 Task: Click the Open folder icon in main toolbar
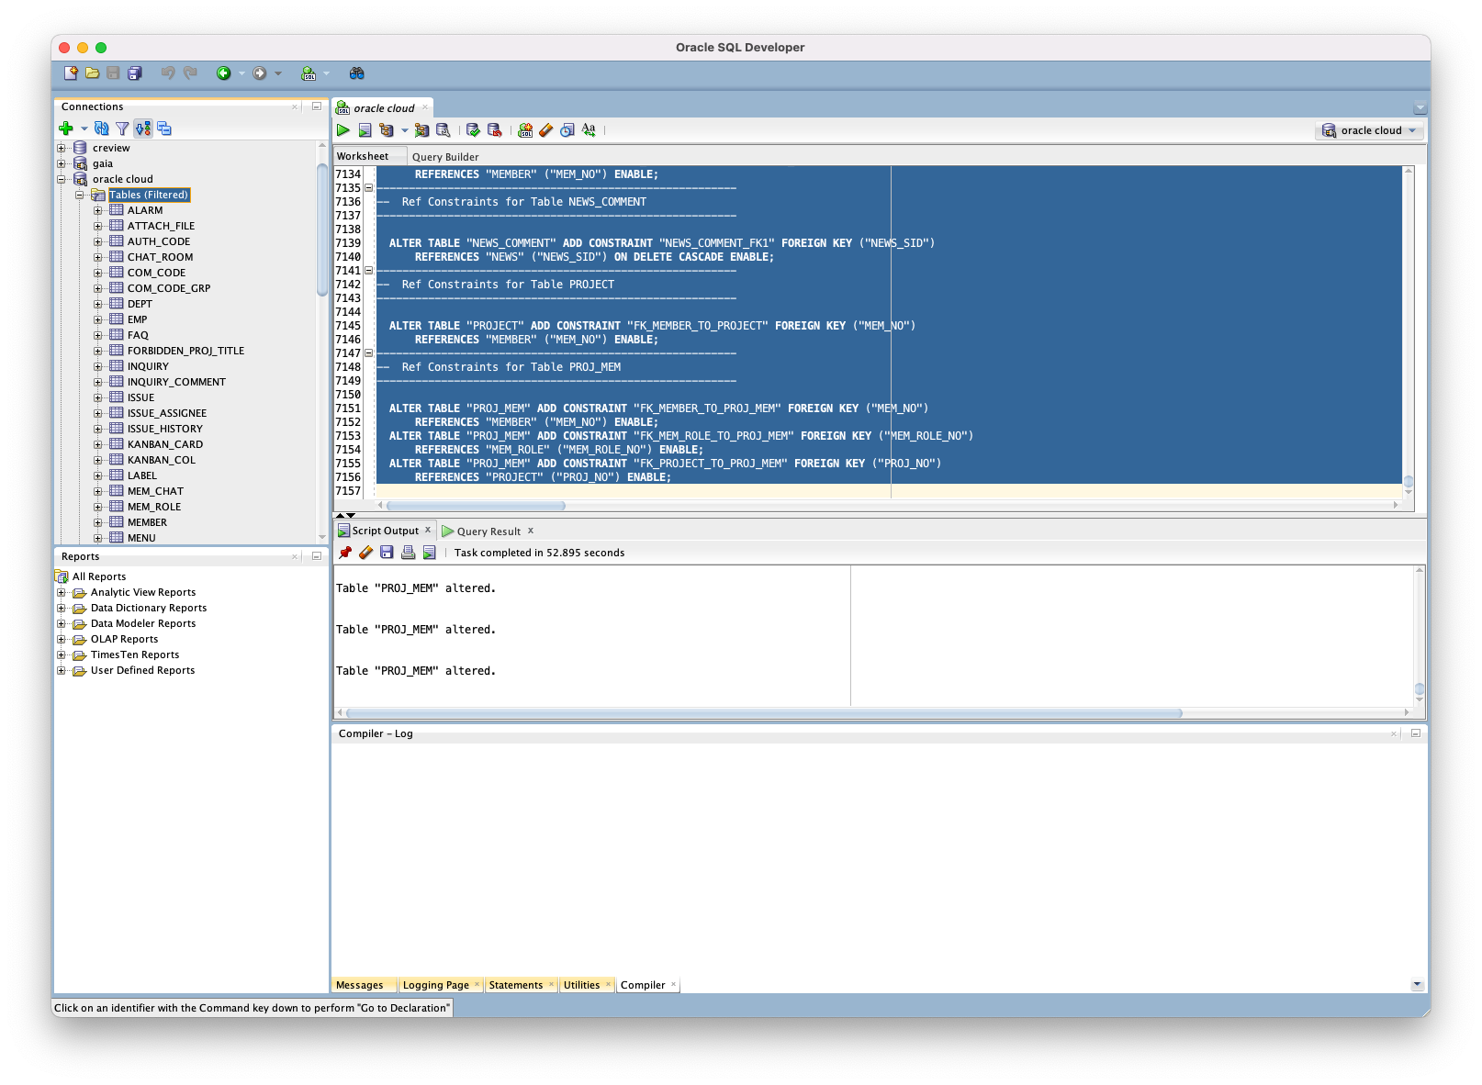[92, 73]
